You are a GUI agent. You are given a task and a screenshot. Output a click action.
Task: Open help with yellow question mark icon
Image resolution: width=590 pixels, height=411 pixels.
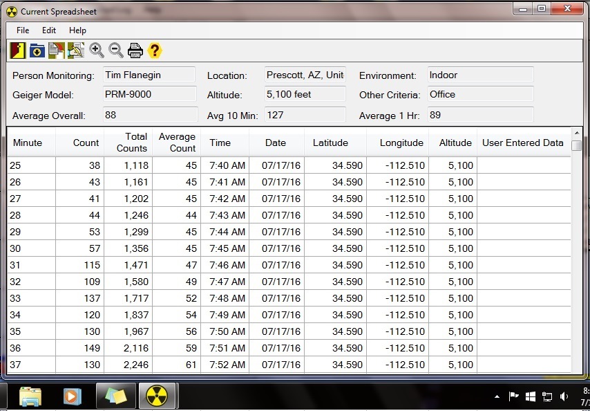155,51
